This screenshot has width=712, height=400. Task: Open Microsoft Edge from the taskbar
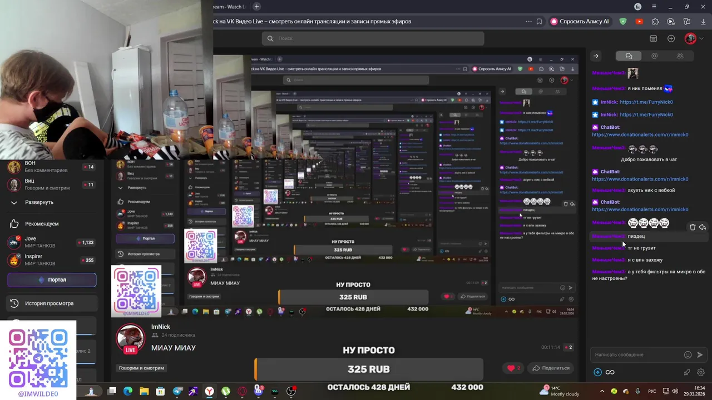click(128, 391)
